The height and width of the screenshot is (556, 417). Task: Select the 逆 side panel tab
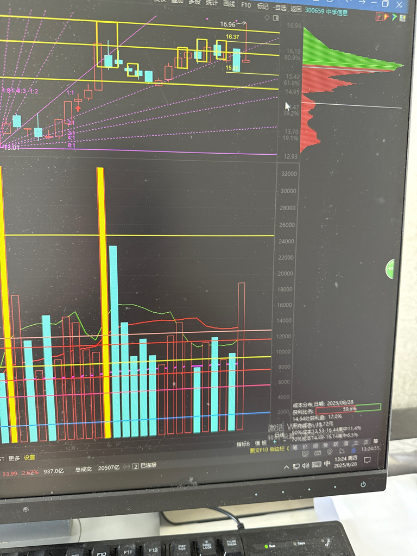click(x=365, y=442)
